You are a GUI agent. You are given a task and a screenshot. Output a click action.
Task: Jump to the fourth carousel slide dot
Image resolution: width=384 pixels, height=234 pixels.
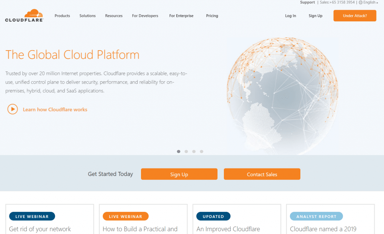[x=201, y=152]
